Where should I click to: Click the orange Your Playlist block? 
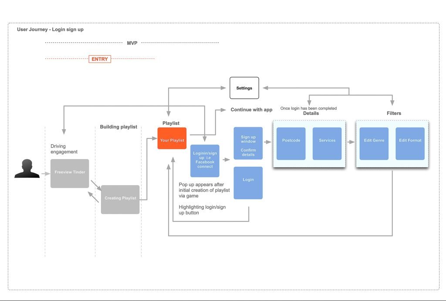click(172, 139)
